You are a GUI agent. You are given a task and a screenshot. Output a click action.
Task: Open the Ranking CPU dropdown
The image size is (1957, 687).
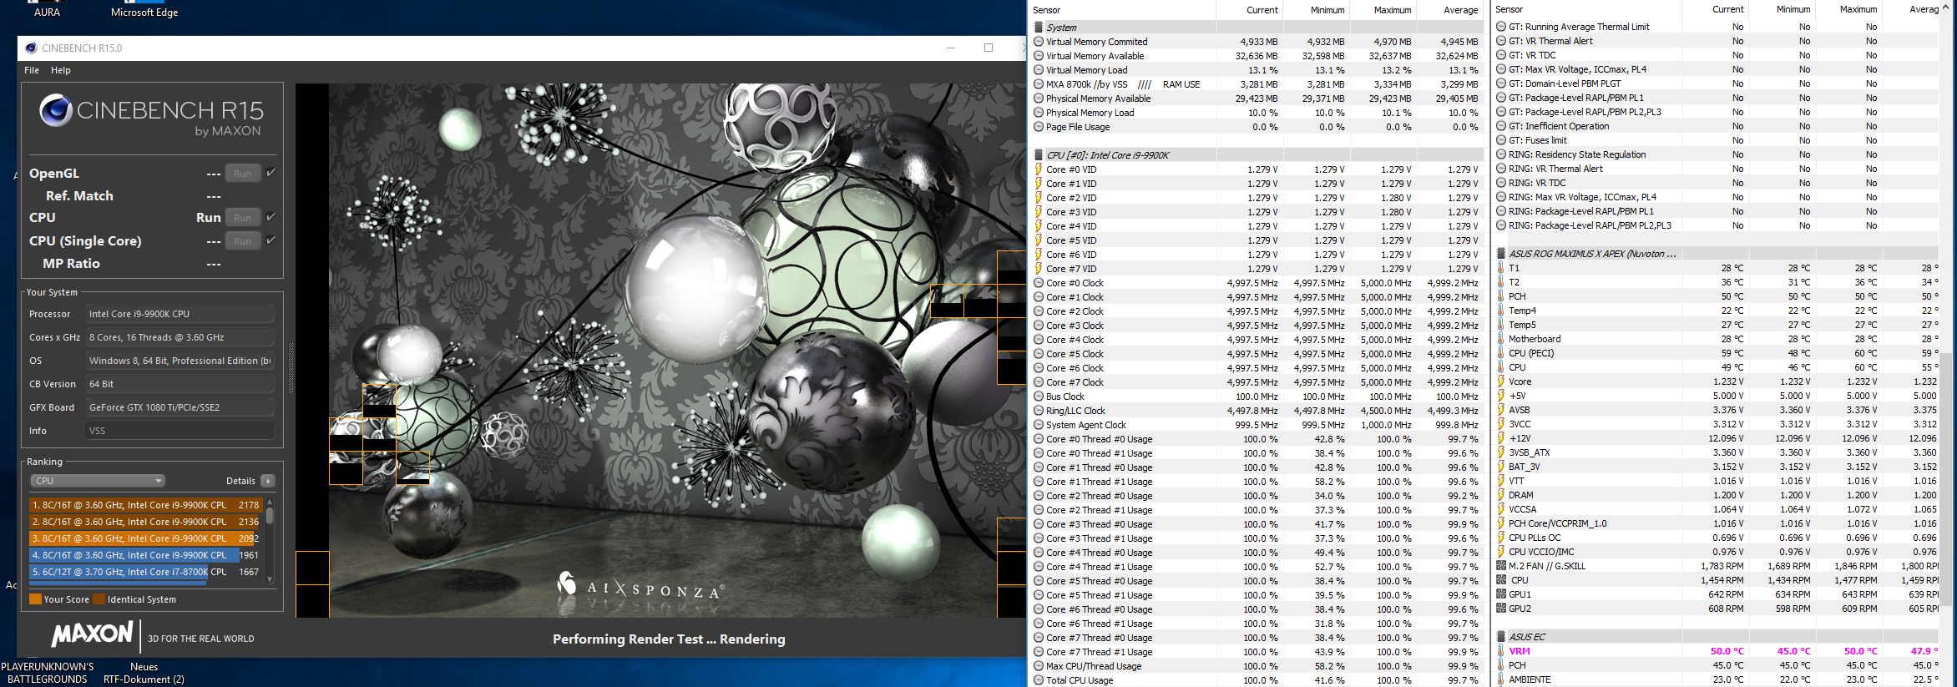[x=98, y=481]
